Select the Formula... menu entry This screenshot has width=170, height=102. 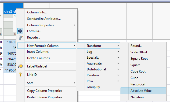click(x=34, y=31)
